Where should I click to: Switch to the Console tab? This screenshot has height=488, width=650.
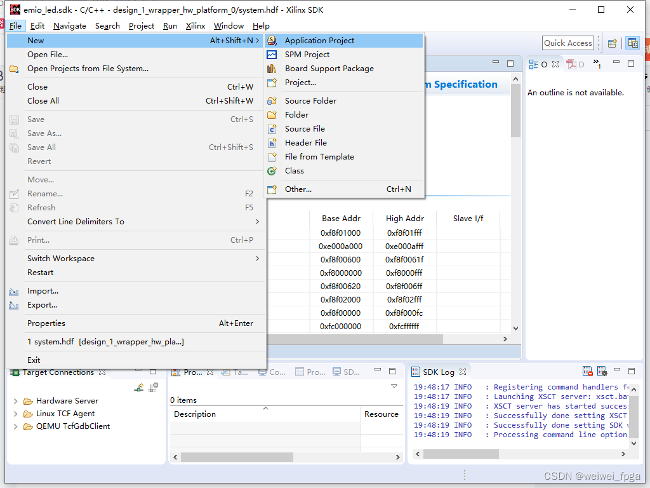272,372
